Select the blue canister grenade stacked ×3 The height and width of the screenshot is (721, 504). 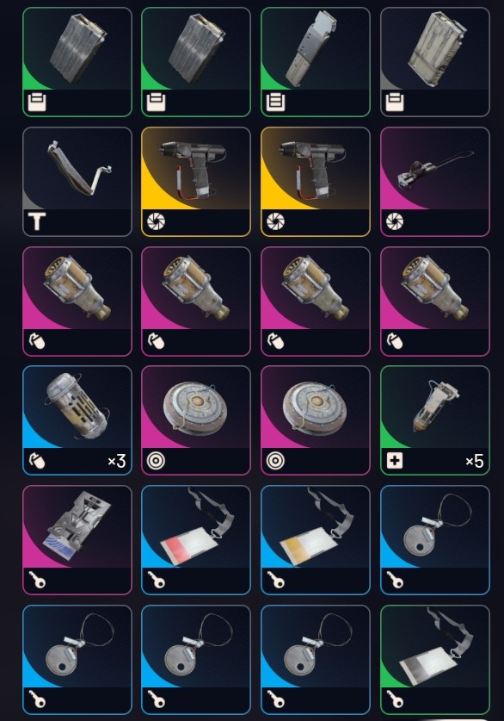(x=77, y=420)
